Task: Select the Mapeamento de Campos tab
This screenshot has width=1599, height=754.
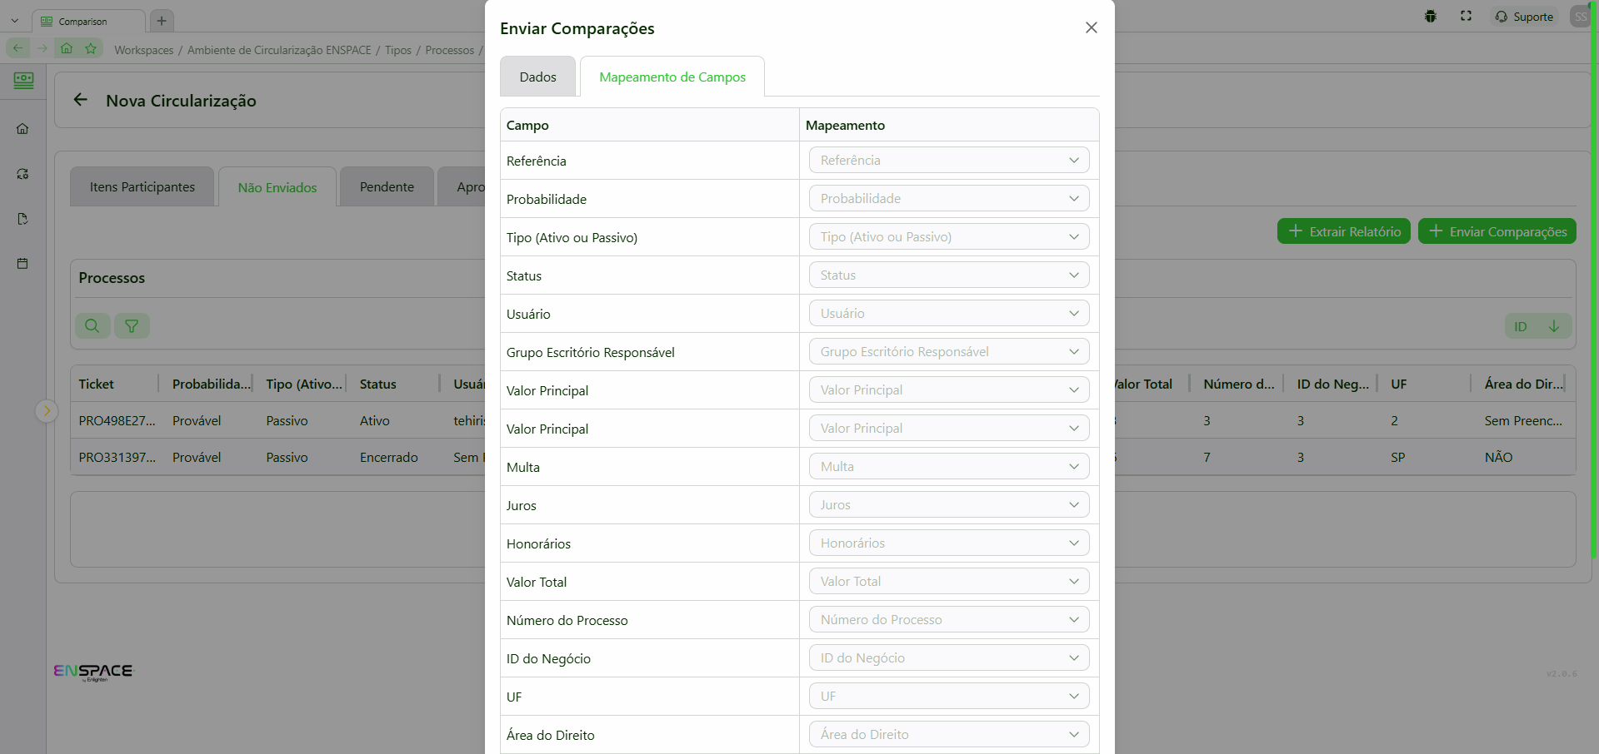Action: pyautogui.click(x=672, y=77)
